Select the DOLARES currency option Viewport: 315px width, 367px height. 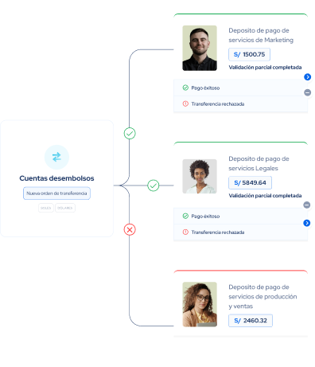pos(65,208)
